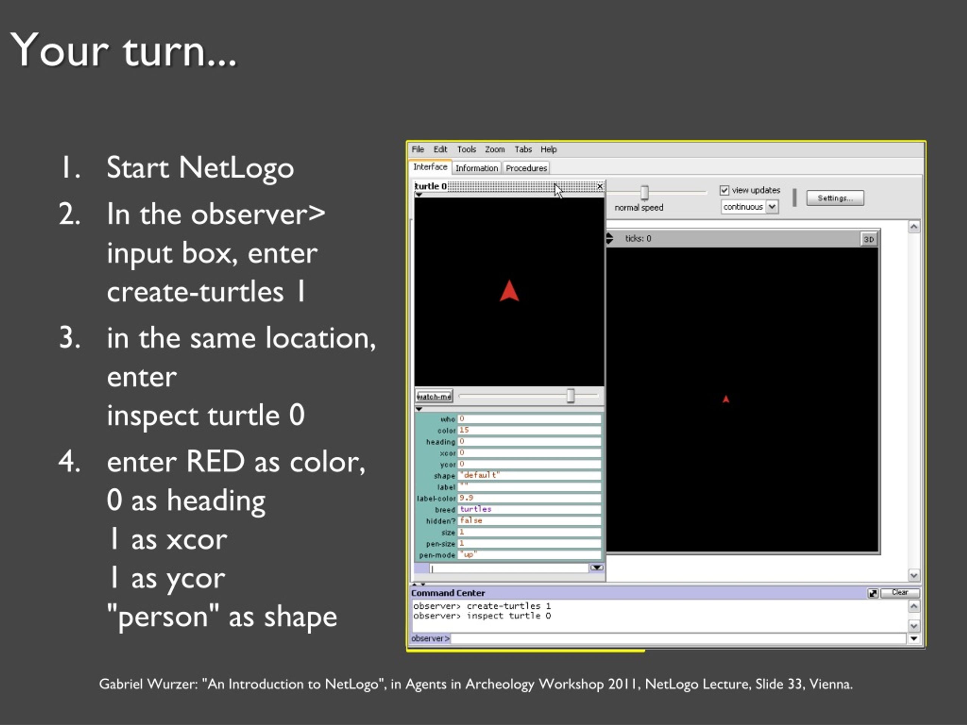Edit the size field value

coord(530,532)
